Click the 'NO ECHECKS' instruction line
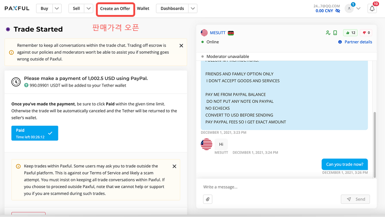Image resolution: width=385 pixels, height=217 pixels. point(218,108)
